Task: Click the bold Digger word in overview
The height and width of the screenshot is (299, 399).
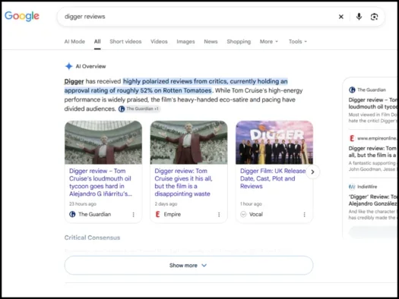Action: click(74, 81)
